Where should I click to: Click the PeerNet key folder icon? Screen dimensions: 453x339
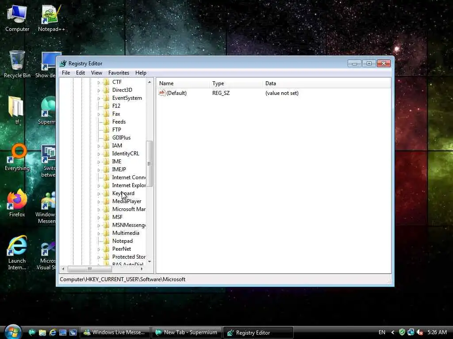(106, 249)
